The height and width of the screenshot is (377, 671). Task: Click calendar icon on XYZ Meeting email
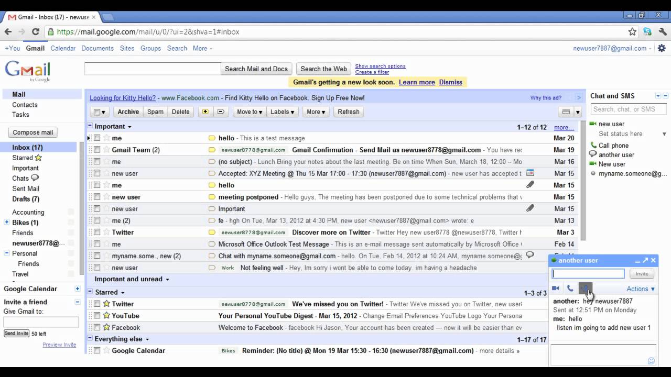tap(530, 173)
